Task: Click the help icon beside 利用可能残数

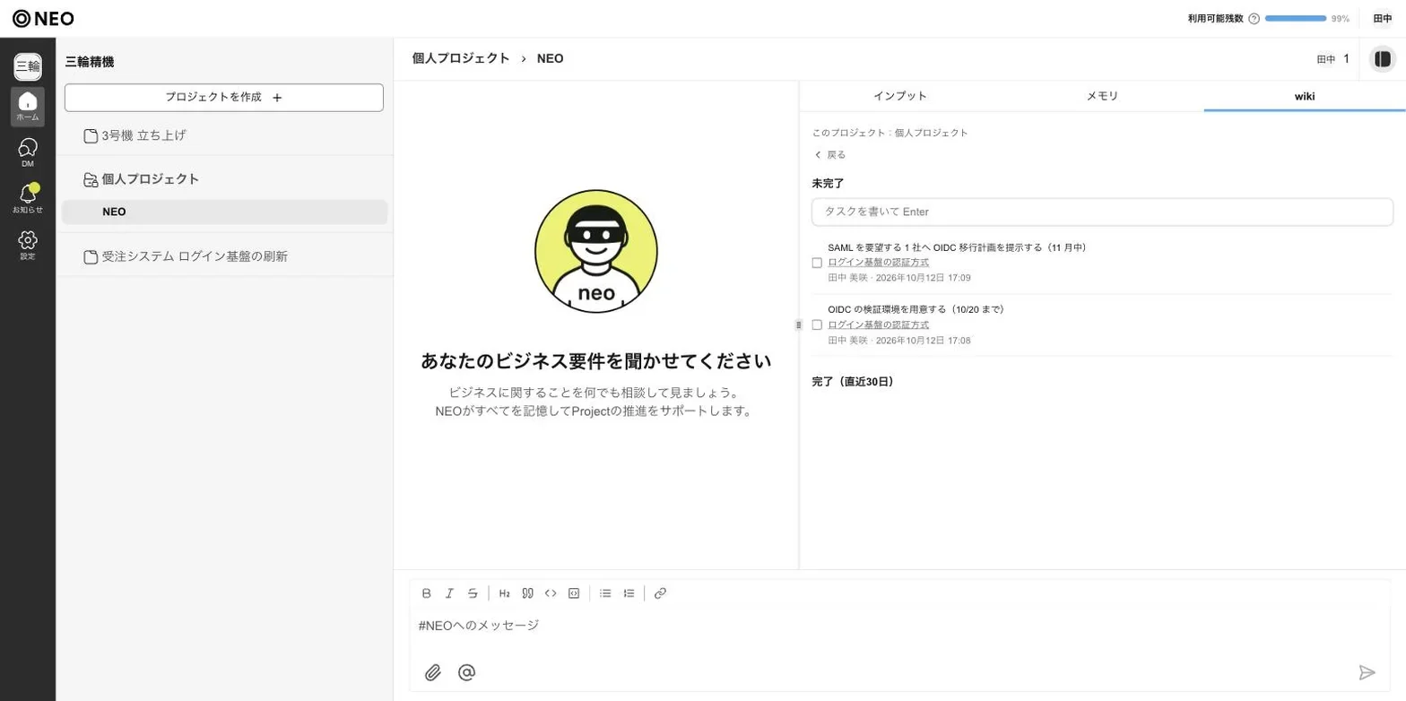Action: (x=1254, y=19)
